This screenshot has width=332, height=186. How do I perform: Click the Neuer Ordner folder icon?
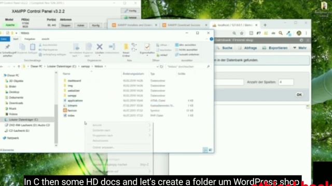(x=126, y=47)
